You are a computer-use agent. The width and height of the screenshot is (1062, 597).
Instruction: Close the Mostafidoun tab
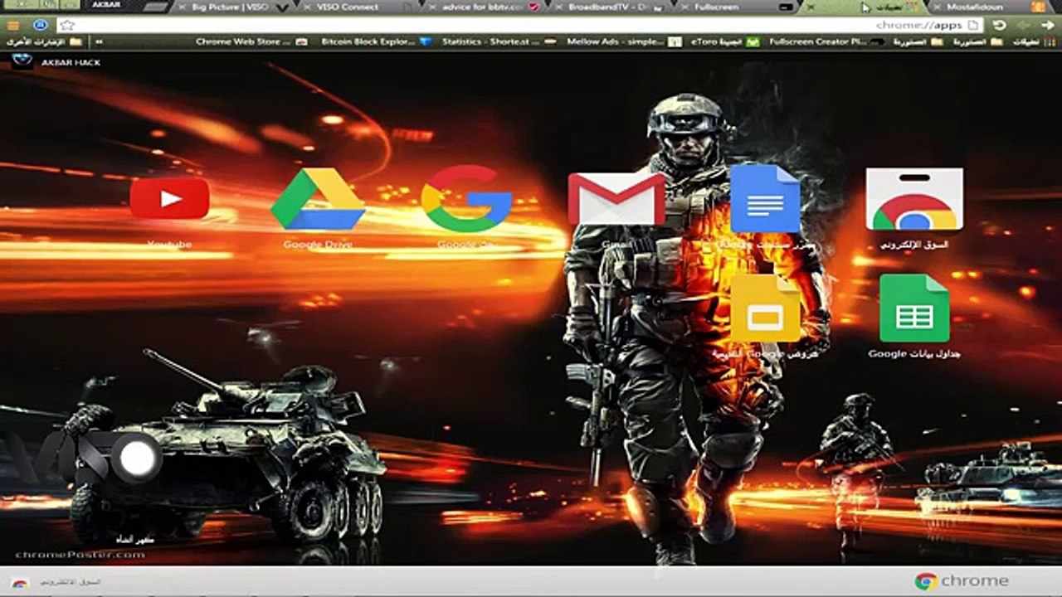click(937, 7)
